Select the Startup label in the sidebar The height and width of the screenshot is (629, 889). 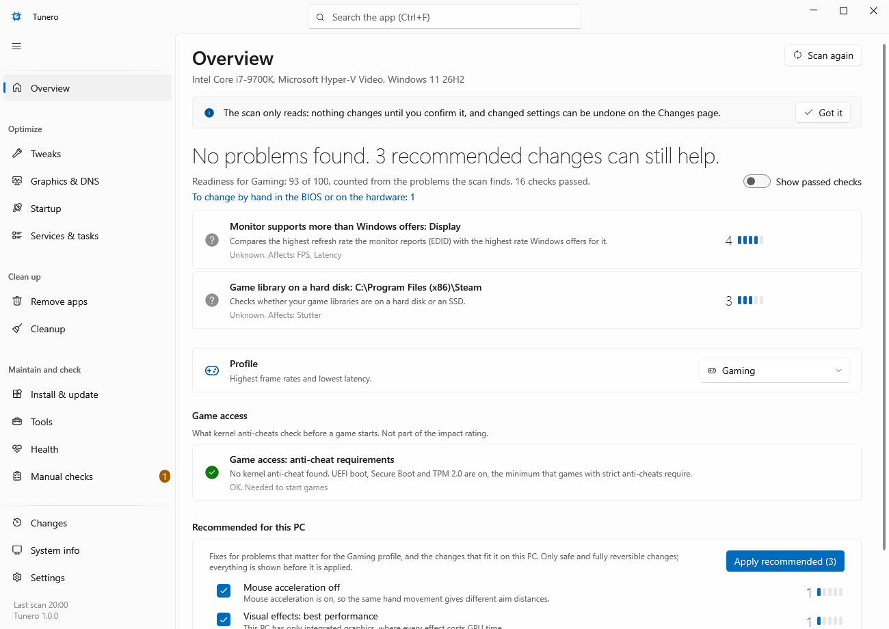[46, 209]
